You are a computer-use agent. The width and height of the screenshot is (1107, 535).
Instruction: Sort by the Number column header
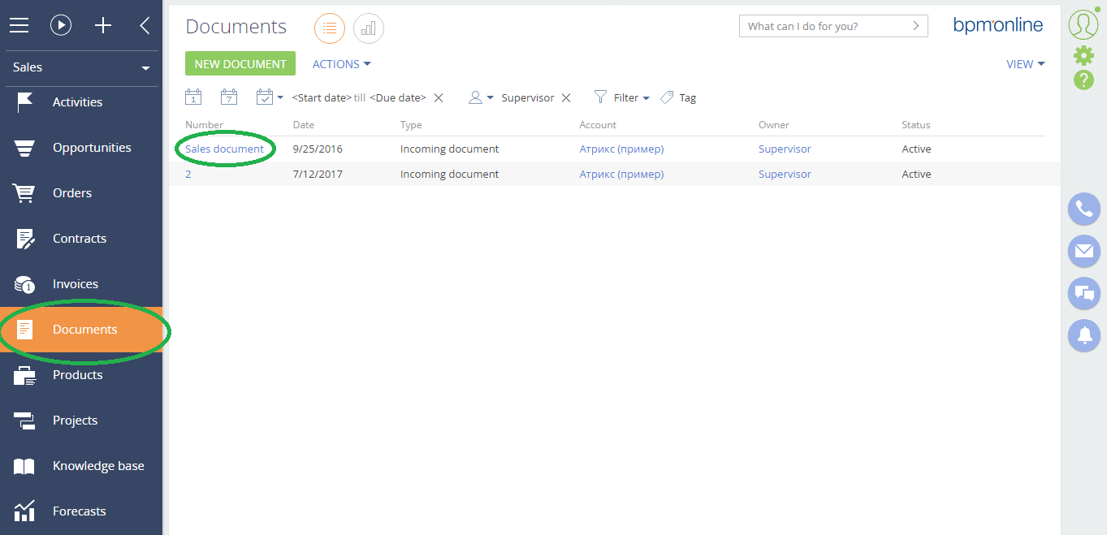point(204,125)
